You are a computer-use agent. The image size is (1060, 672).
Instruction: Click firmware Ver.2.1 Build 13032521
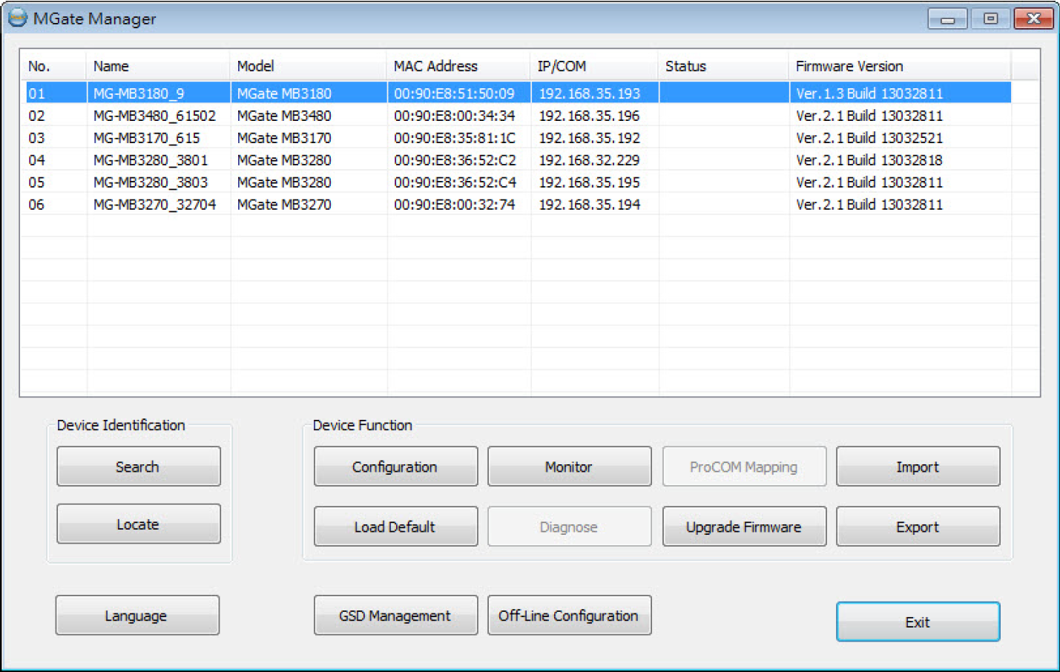869,138
